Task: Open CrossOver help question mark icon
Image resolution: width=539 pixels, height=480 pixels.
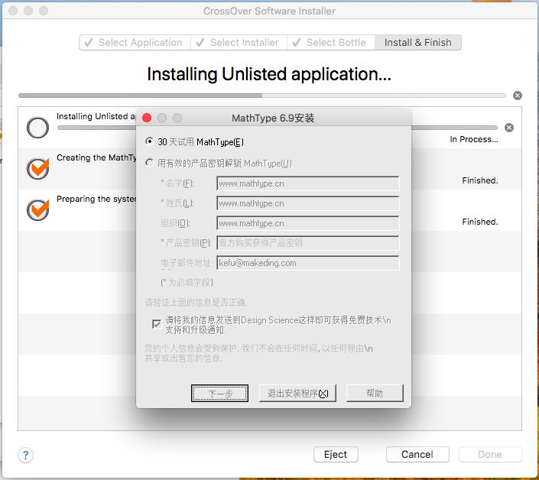Action: [x=25, y=456]
